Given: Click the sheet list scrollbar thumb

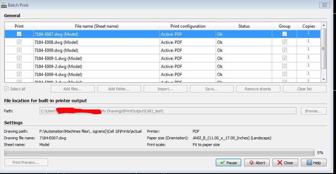Looking at the screenshot, I should point(323,49).
